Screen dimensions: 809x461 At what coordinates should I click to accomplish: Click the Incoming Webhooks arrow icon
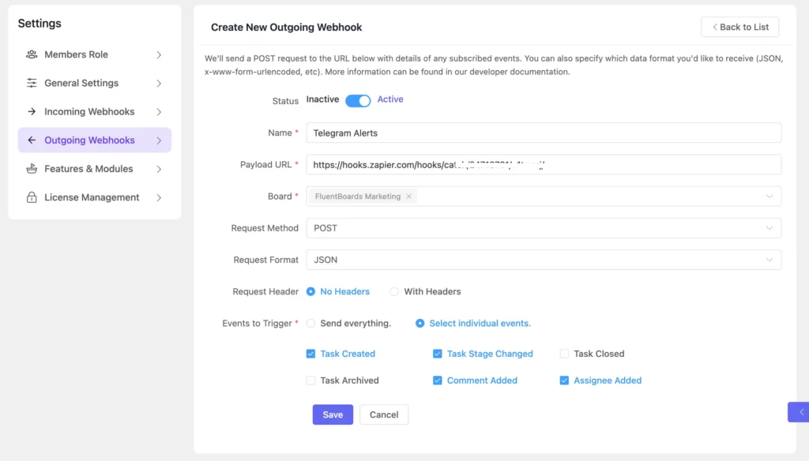point(32,112)
